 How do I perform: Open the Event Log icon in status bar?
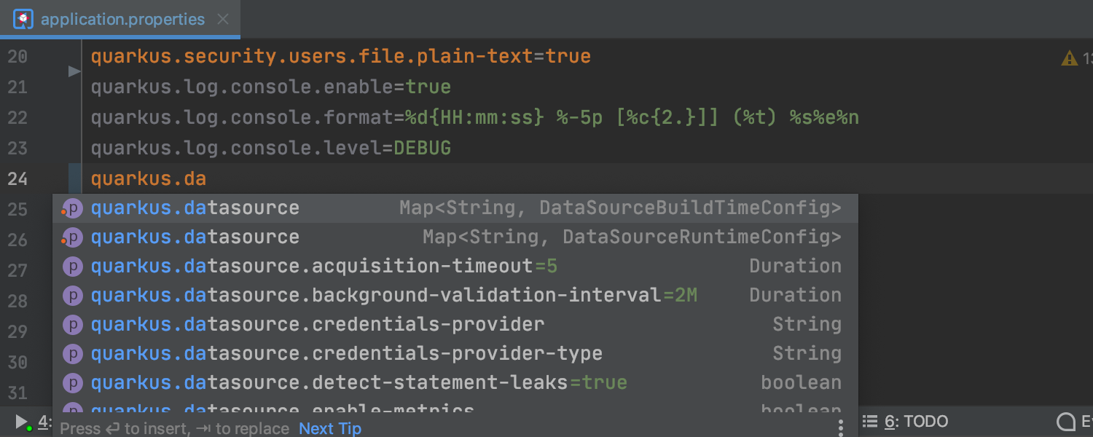(1066, 422)
